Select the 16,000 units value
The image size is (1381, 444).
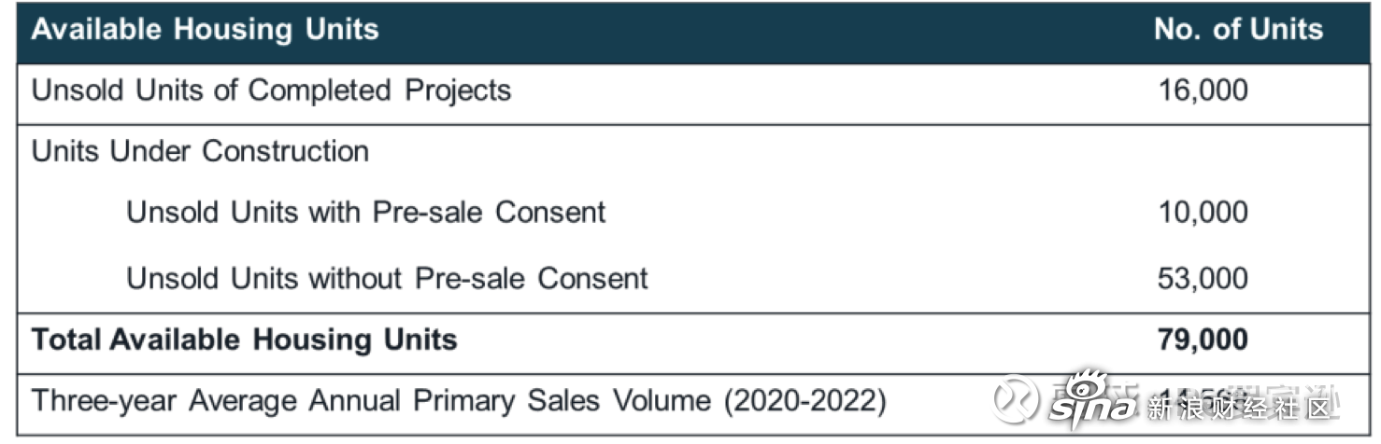click(1203, 91)
